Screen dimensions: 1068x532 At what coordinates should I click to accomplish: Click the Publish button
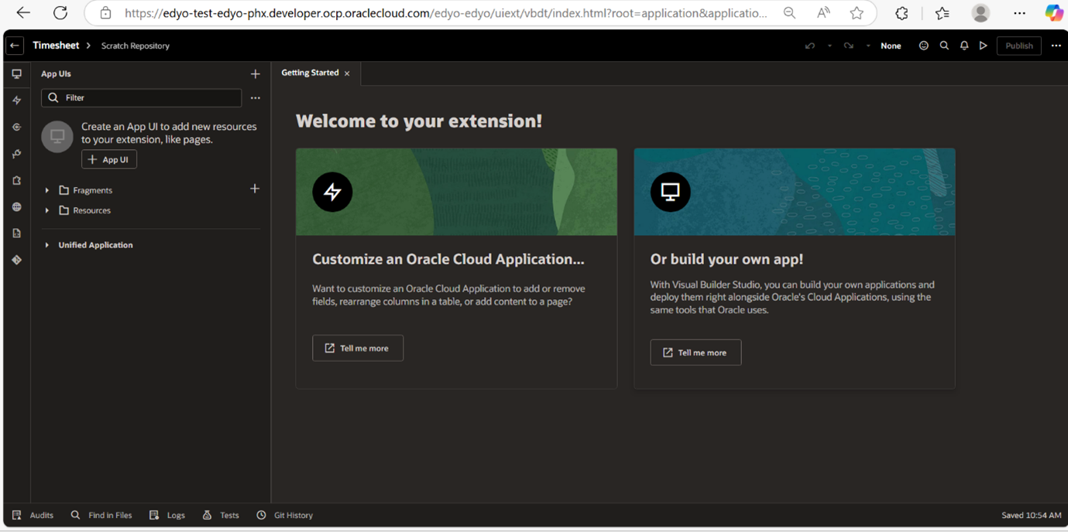[x=1018, y=46]
